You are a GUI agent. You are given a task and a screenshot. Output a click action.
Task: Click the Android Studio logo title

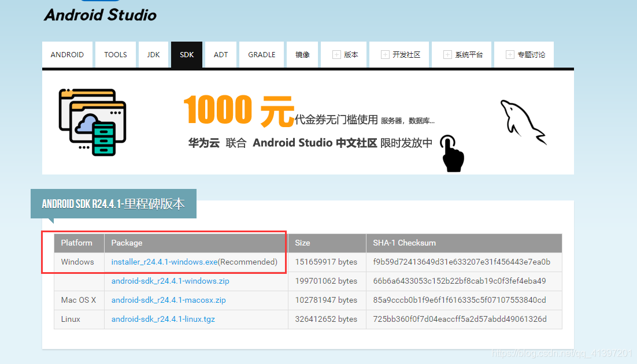[x=100, y=15]
